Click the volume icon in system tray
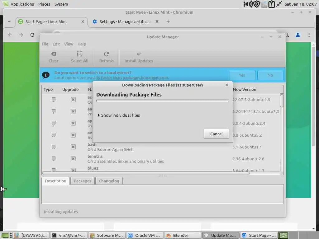 (248, 4)
